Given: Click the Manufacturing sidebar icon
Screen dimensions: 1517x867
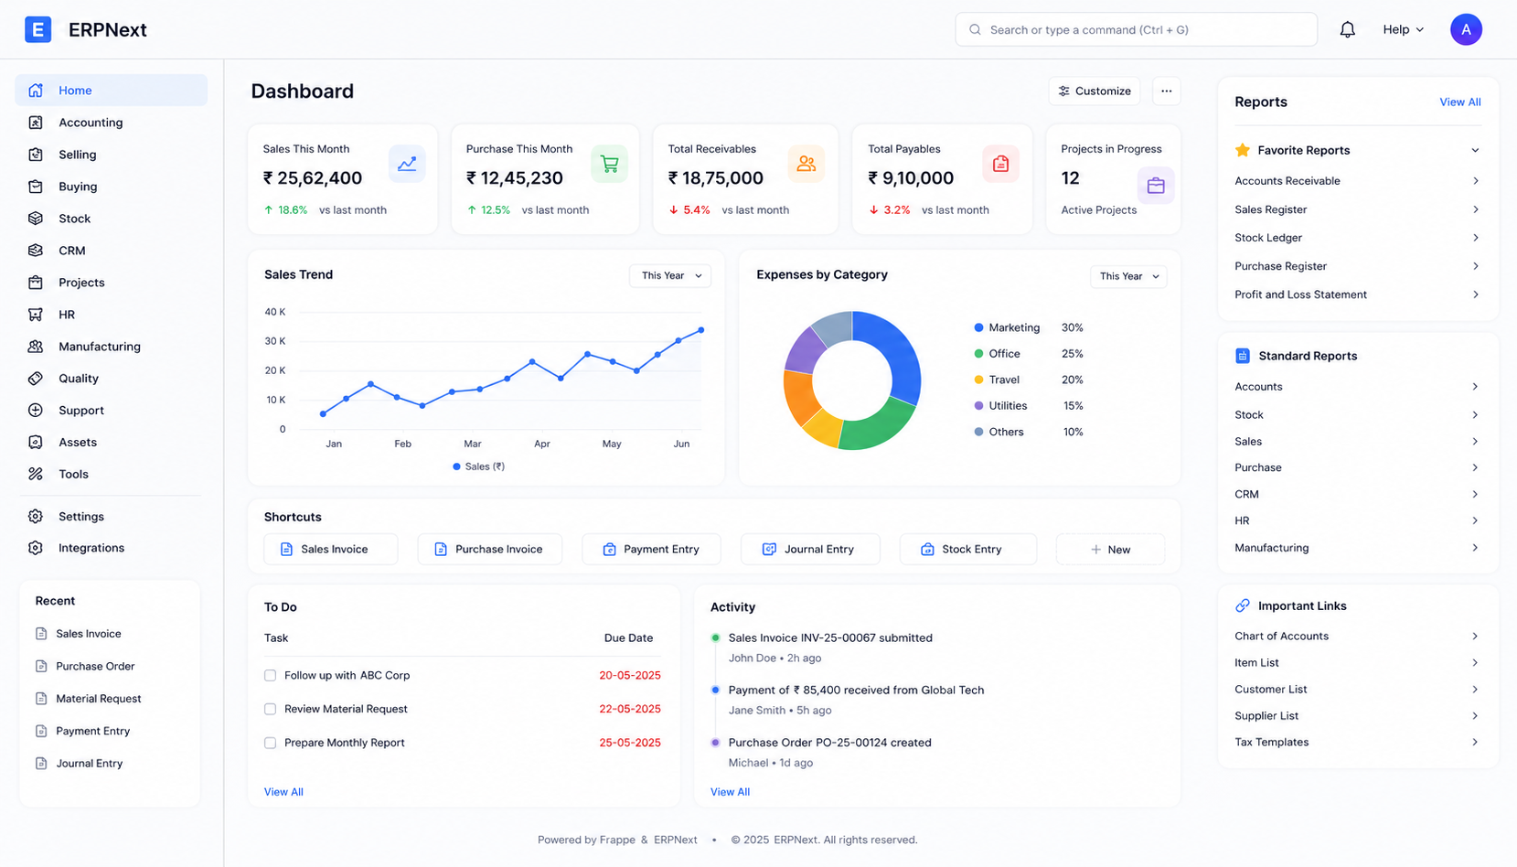Looking at the screenshot, I should [x=36, y=347].
